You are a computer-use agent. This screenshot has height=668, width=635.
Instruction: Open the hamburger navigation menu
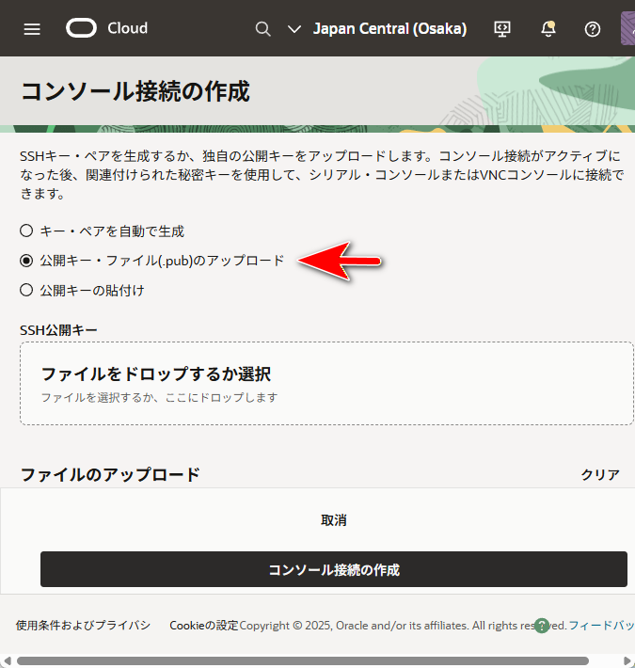click(x=32, y=28)
